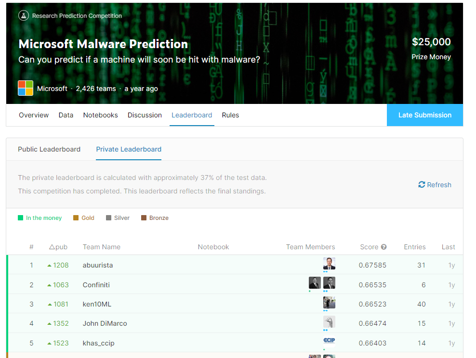The height and width of the screenshot is (358, 476).
Task: Open team ken10ML name
Action: [97, 304]
